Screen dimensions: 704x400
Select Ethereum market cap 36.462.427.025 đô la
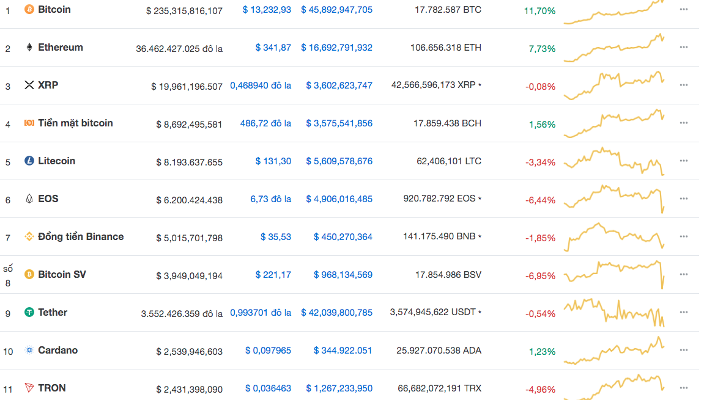click(x=179, y=48)
